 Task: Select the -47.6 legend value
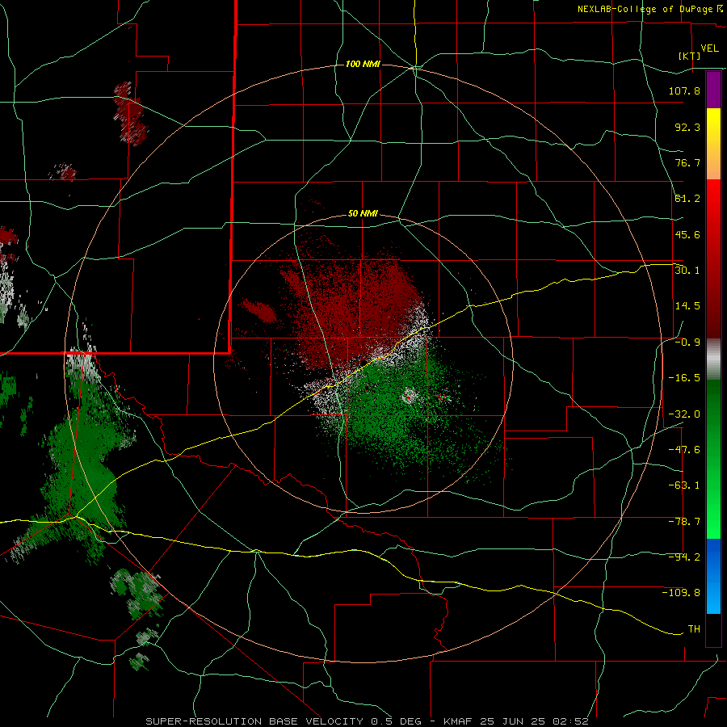coord(684,450)
